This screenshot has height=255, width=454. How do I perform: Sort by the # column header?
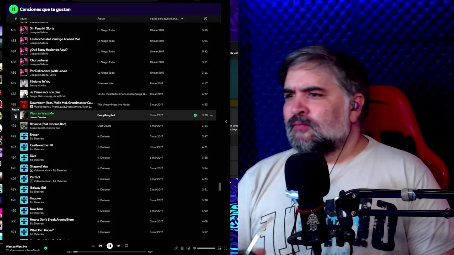tap(16, 19)
